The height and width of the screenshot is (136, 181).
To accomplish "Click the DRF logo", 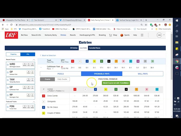I will 11,35.
